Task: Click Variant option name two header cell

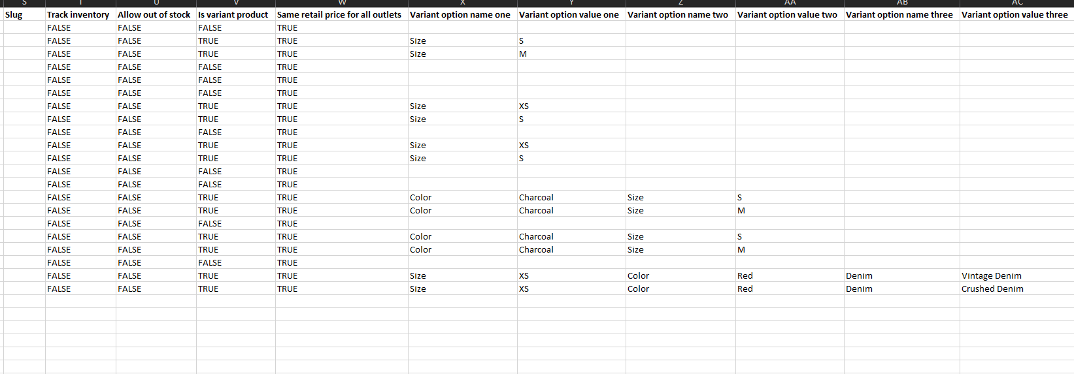Action: pyautogui.click(x=680, y=14)
